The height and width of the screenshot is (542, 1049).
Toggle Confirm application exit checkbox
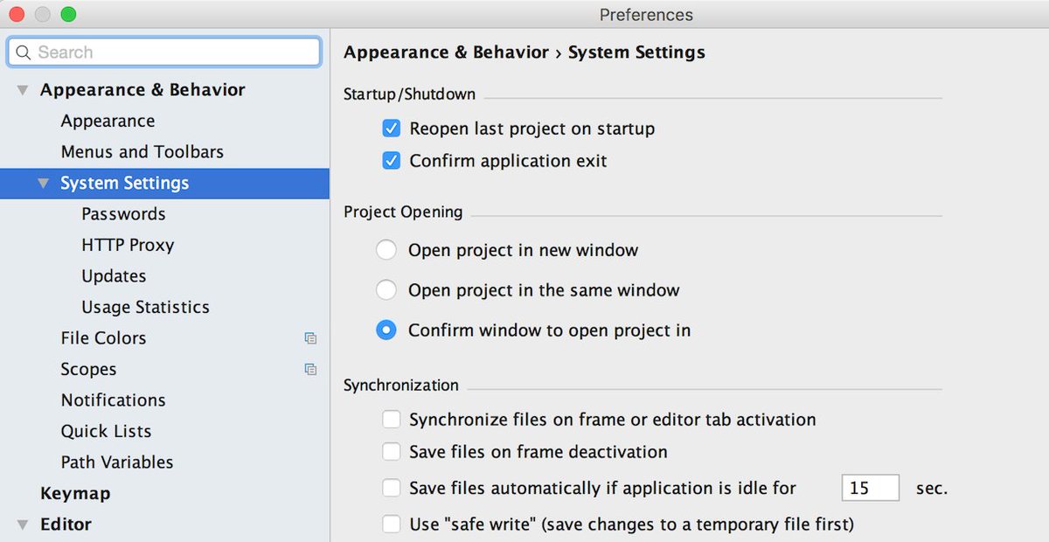click(x=392, y=161)
